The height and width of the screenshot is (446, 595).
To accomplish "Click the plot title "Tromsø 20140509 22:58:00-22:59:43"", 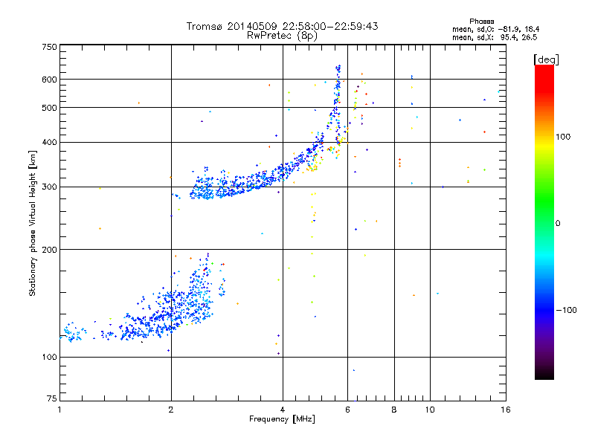I will (282, 26).
